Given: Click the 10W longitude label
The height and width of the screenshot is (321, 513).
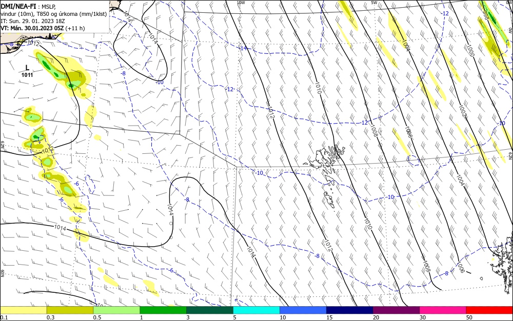Looking at the screenshot, I should pyautogui.click(x=241, y=2).
